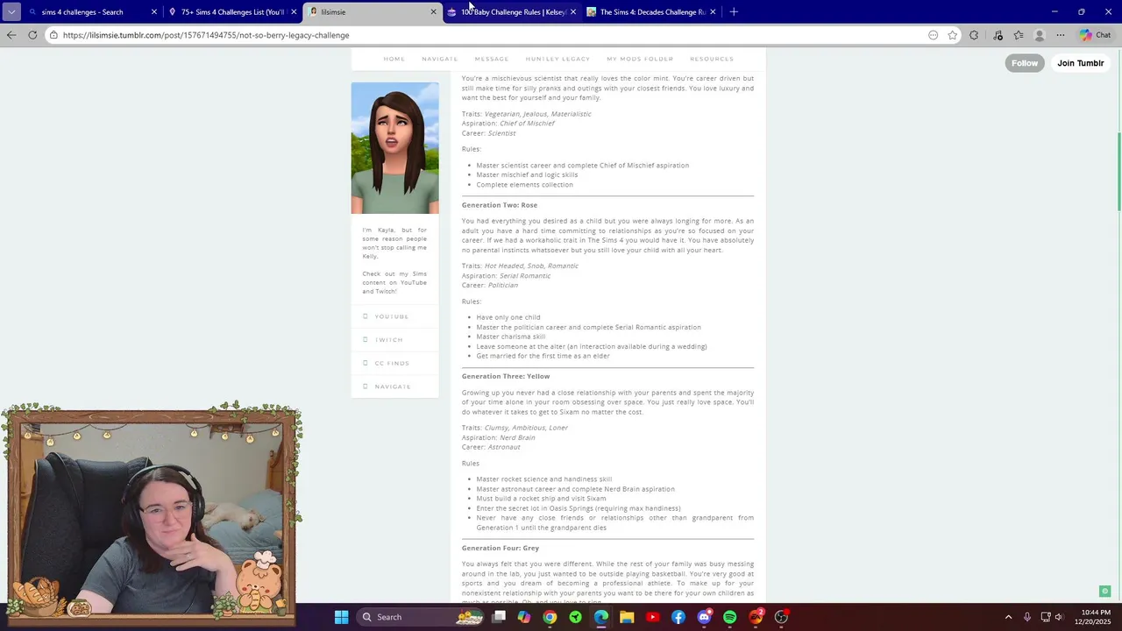Viewport: 1122px width, 631px height.
Task: Open Discord from the taskbar
Action: [x=704, y=617]
